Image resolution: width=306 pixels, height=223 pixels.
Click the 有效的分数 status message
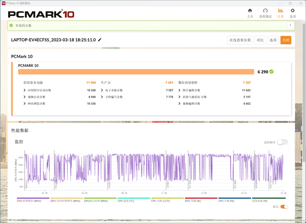(23, 26)
